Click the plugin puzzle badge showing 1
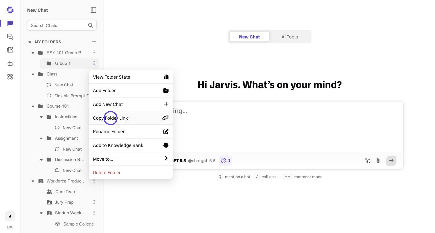Screen dimensions: 435x233 [x=226, y=161]
